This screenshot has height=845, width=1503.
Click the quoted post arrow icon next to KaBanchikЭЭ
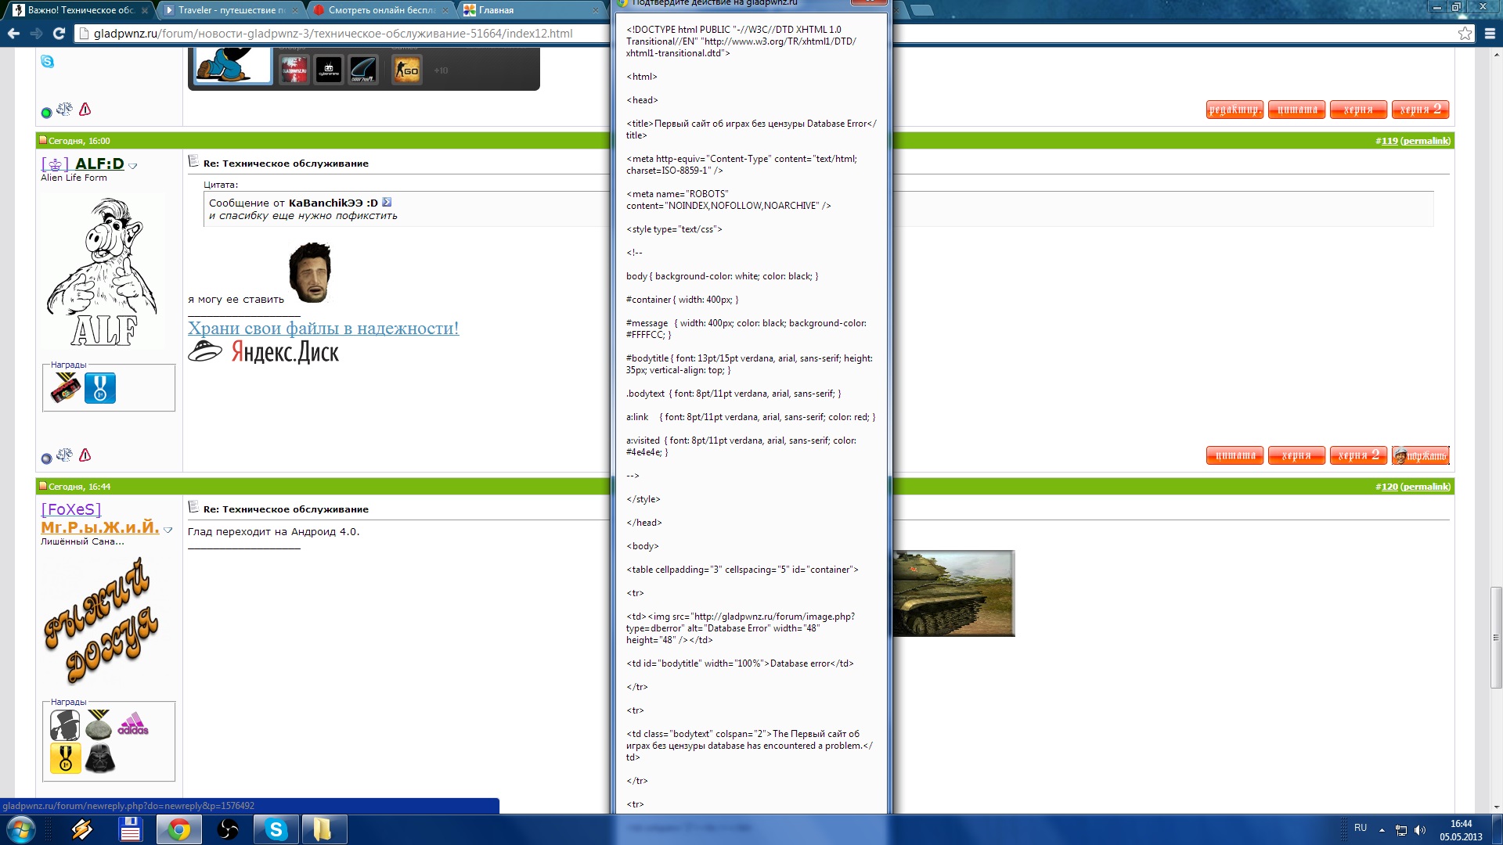(x=387, y=203)
